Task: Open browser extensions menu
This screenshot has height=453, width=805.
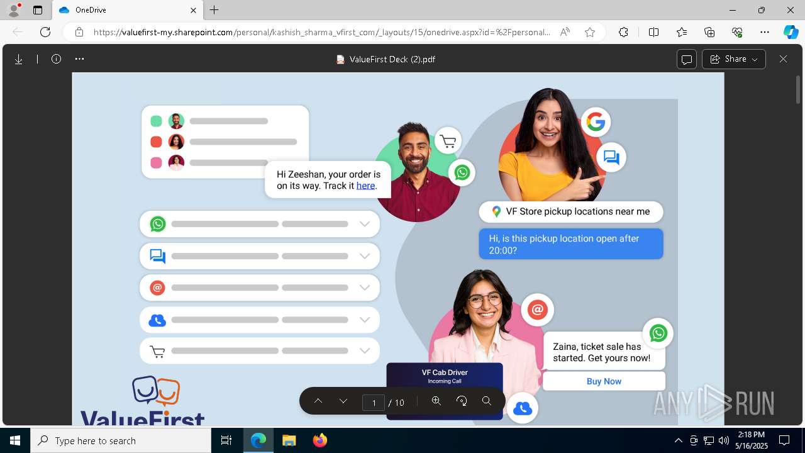Action: point(623,32)
